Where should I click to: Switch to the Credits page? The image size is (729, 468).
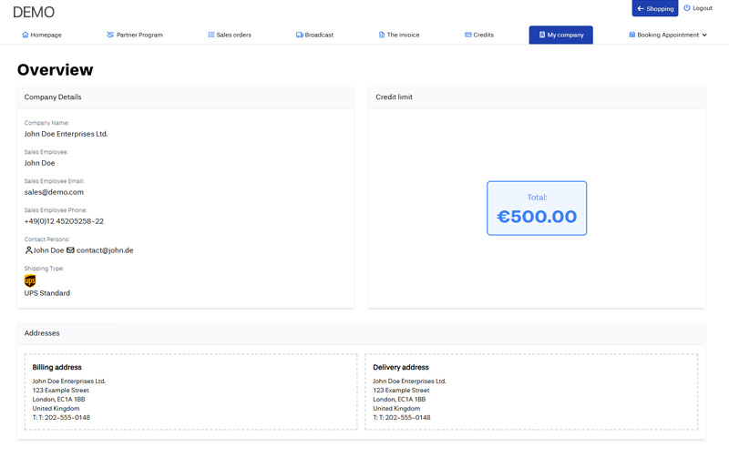[x=483, y=35]
